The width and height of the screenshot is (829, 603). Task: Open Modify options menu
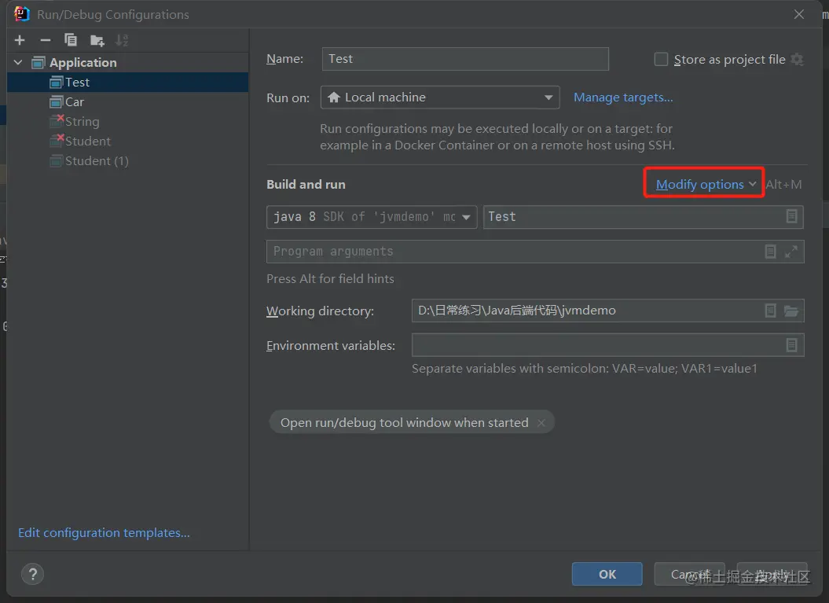point(706,184)
